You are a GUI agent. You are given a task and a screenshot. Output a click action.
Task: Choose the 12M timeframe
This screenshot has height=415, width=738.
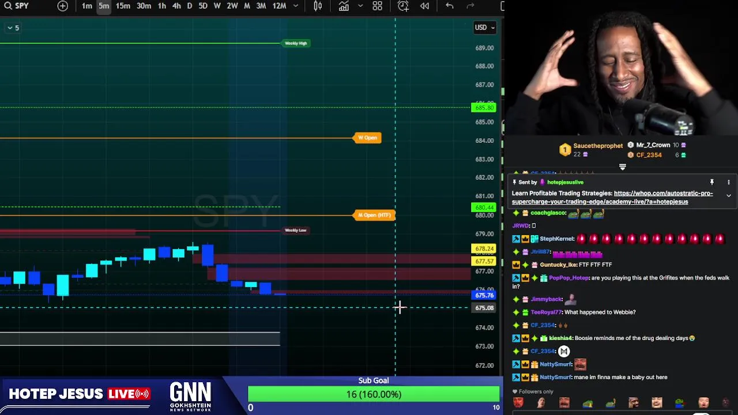click(279, 6)
